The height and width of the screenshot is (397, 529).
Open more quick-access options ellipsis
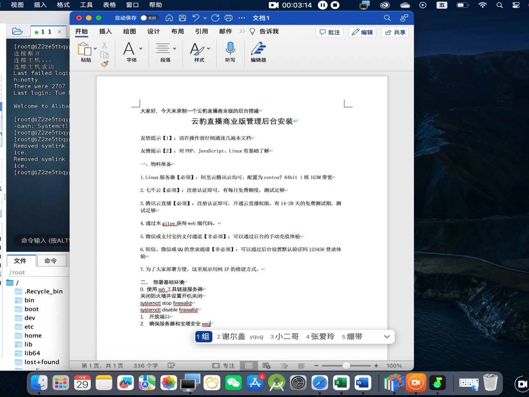[242, 18]
